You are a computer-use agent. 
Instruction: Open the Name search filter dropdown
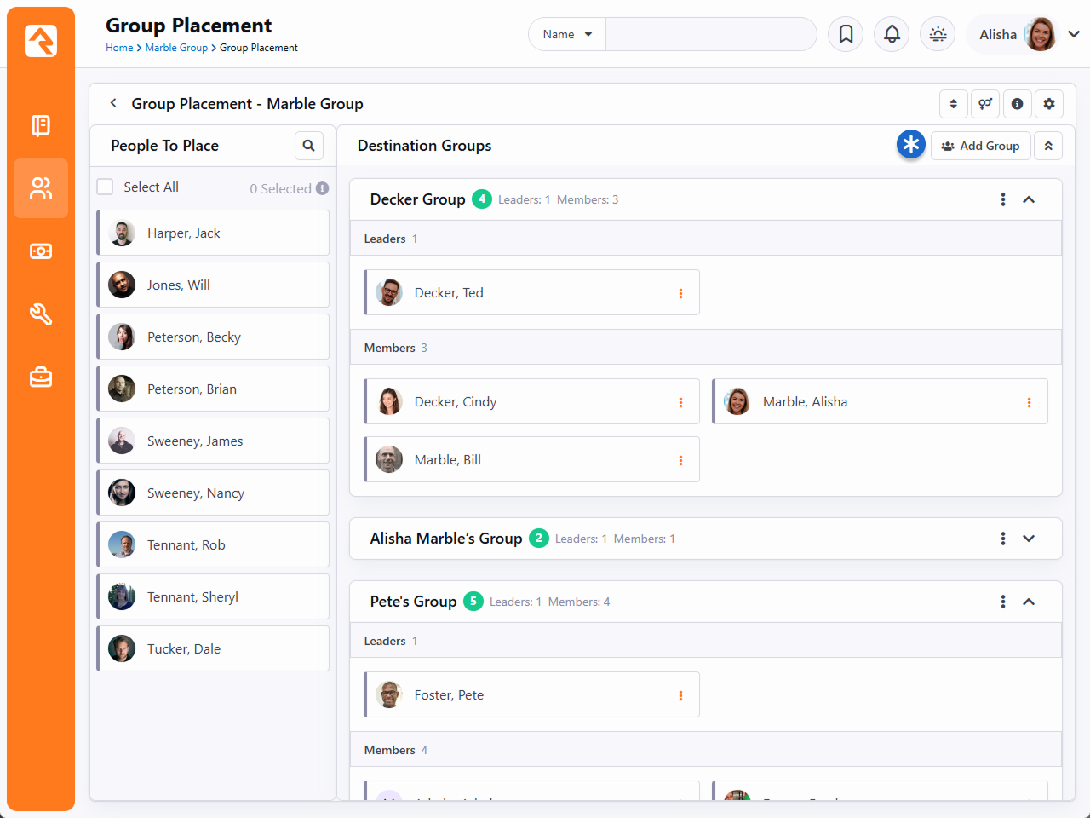click(x=567, y=34)
